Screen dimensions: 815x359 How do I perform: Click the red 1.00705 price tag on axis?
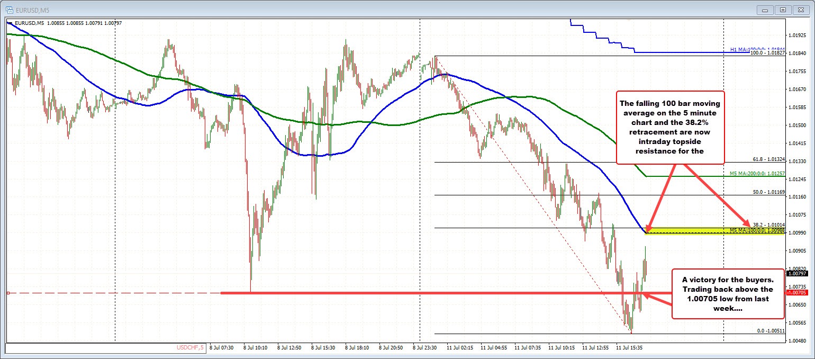796,292
